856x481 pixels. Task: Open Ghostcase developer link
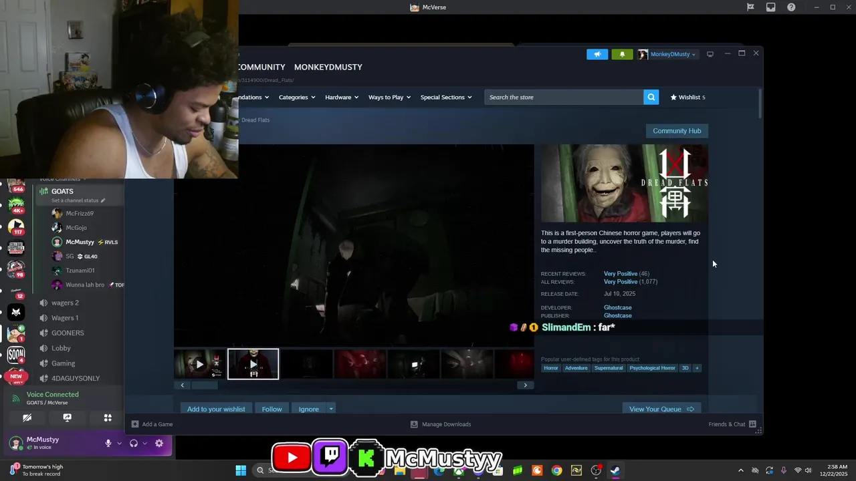click(x=617, y=307)
